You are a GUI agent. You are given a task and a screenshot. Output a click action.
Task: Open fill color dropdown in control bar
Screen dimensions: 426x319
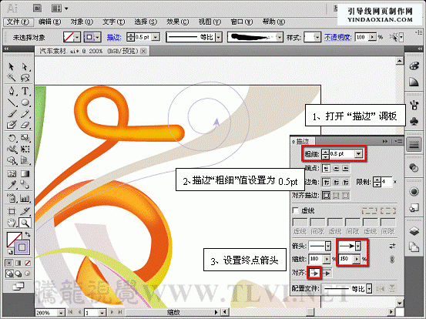point(78,37)
